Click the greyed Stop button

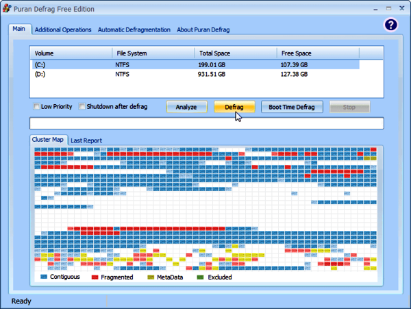click(349, 107)
